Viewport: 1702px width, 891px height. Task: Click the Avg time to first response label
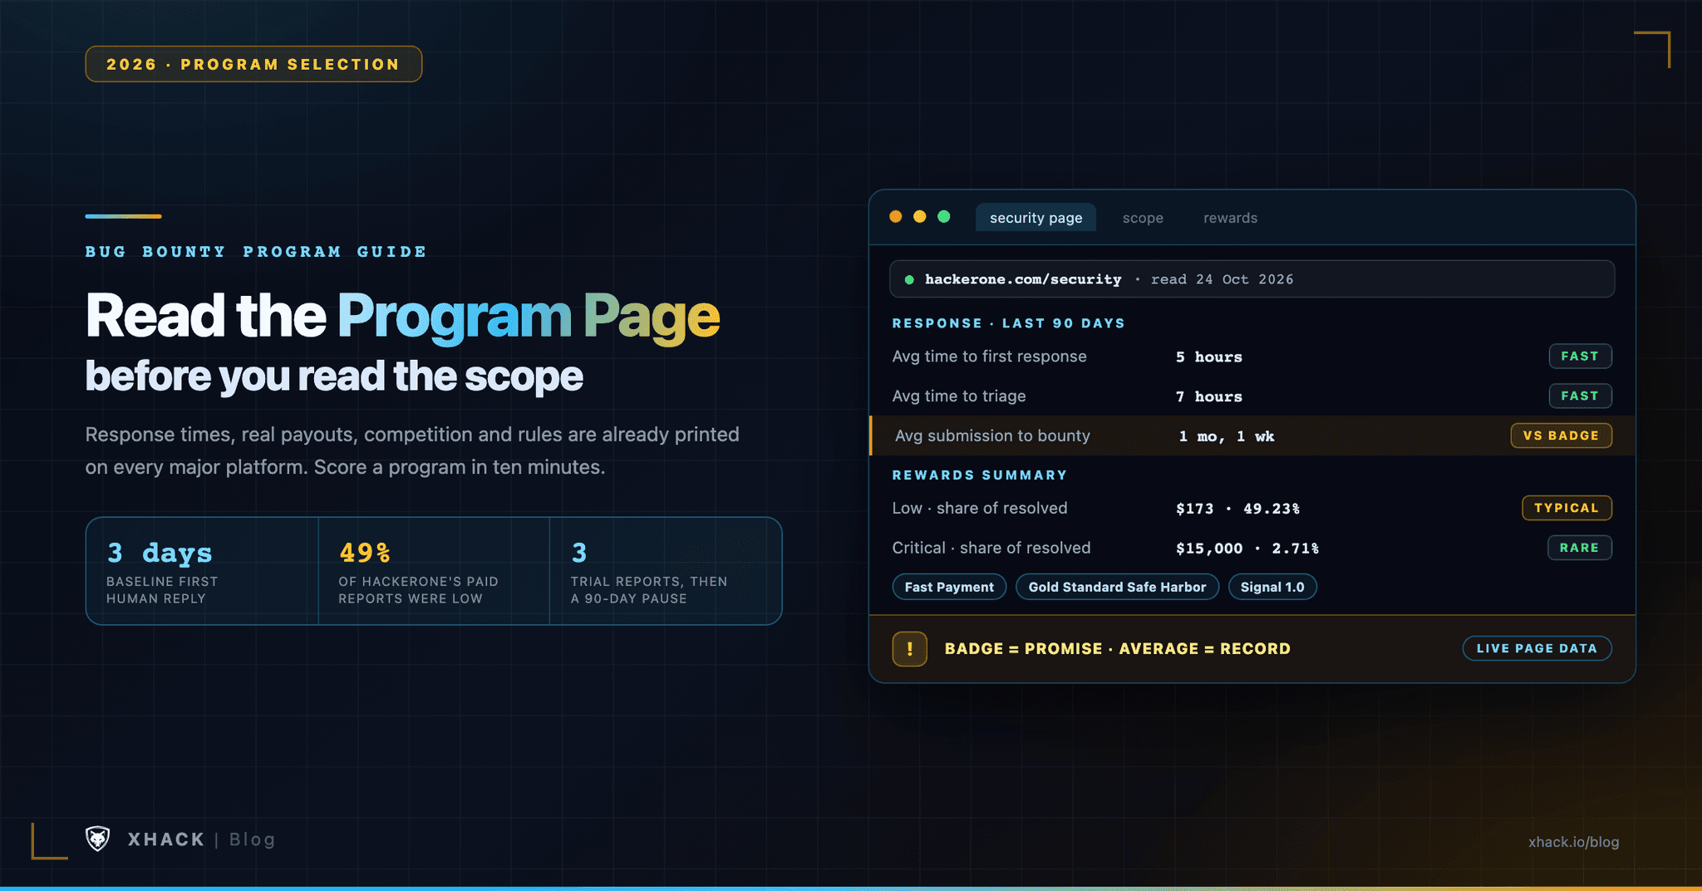[x=989, y=357]
